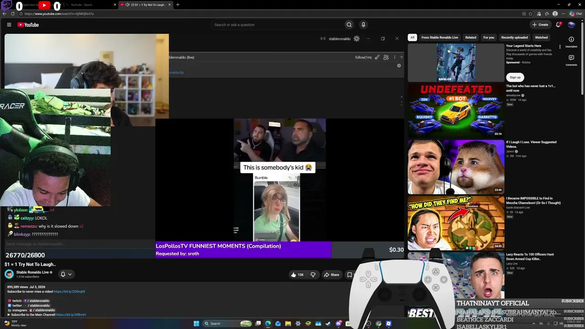Screen dimensions: 585x329
Task: Open the bit.ly/3if8vnH main channel link
Action: (71, 315)
